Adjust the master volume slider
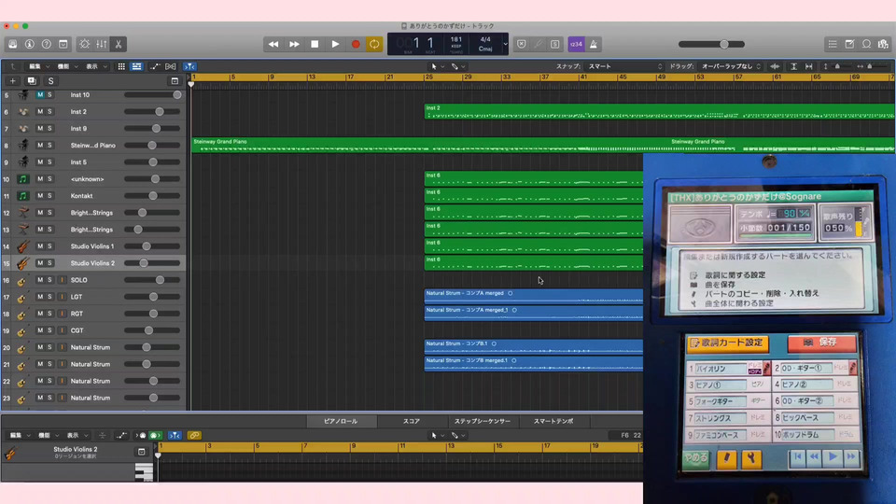 coord(711,44)
